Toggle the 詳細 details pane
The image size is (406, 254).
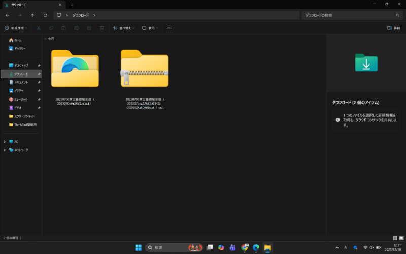[x=393, y=28]
